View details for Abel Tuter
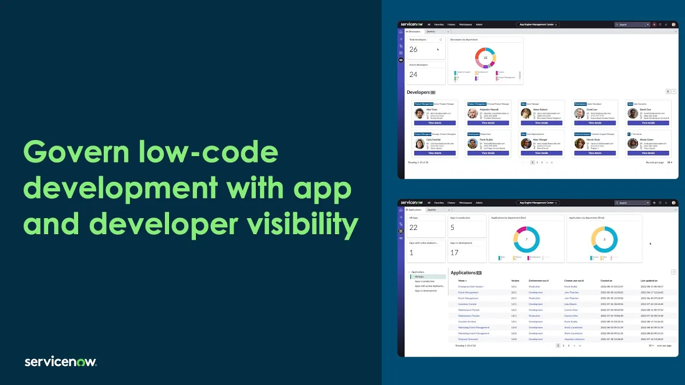 tap(435, 123)
